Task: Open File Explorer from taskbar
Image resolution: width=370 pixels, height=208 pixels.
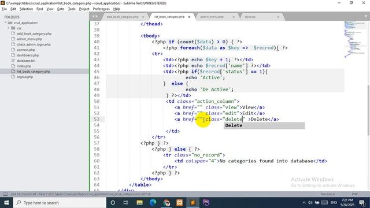Action: [139, 203]
